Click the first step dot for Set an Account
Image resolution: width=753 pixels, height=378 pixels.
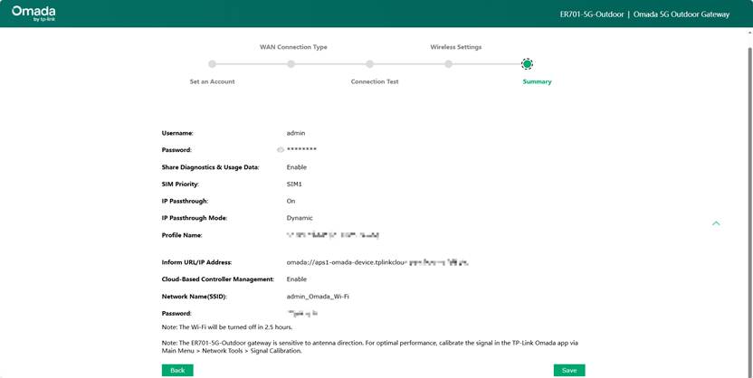pos(212,64)
